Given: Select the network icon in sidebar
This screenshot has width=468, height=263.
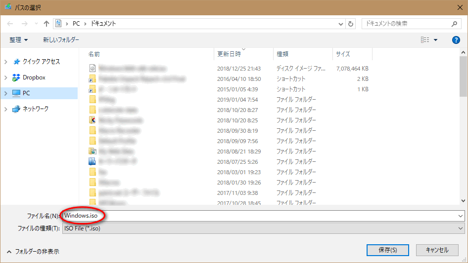Looking at the screenshot, I should click(16, 109).
